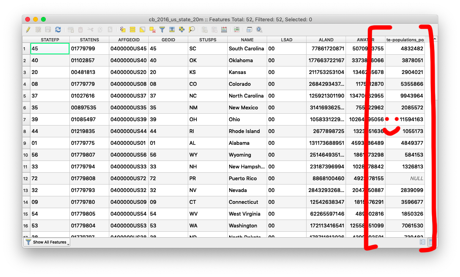460x277 pixels.
Task: Click the North Carolina name cell
Action: (x=247, y=96)
